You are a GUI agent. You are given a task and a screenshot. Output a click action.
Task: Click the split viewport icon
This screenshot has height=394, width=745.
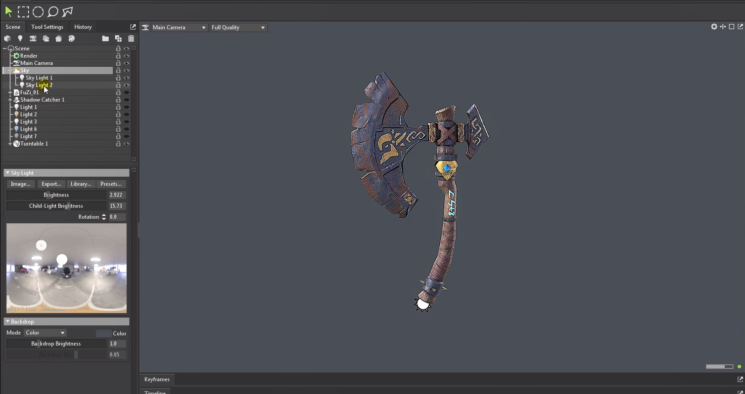pos(723,27)
